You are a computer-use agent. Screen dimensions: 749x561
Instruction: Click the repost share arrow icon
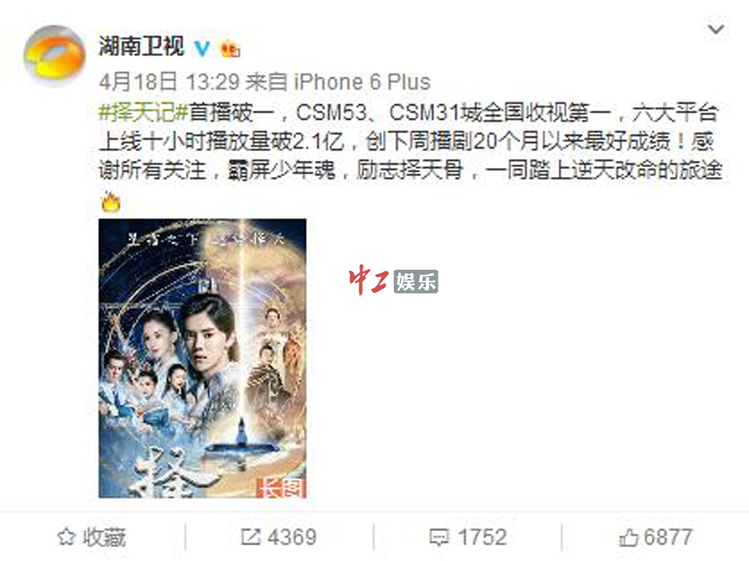[250, 537]
